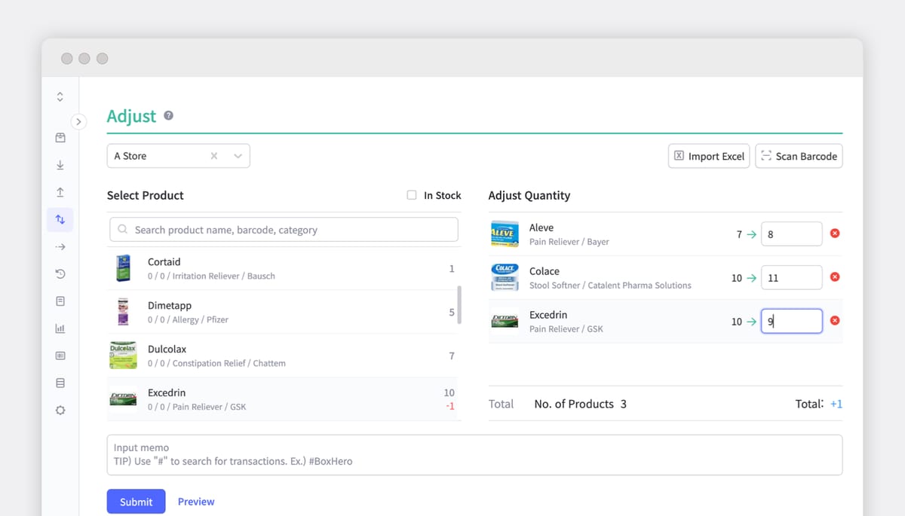The image size is (905, 516).
Task: Remove Colace from the adjustment list
Action: (x=835, y=277)
